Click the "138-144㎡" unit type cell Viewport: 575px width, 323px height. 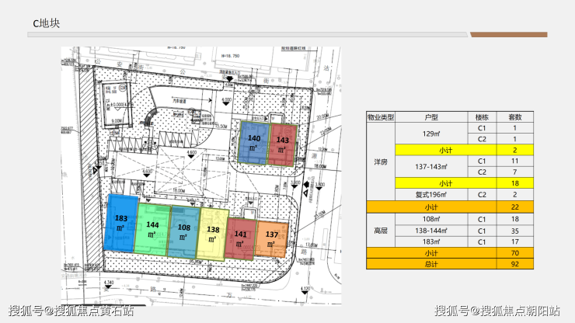click(x=431, y=231)
